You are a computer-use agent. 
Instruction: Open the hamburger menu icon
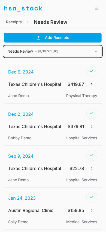pos(96,8)
